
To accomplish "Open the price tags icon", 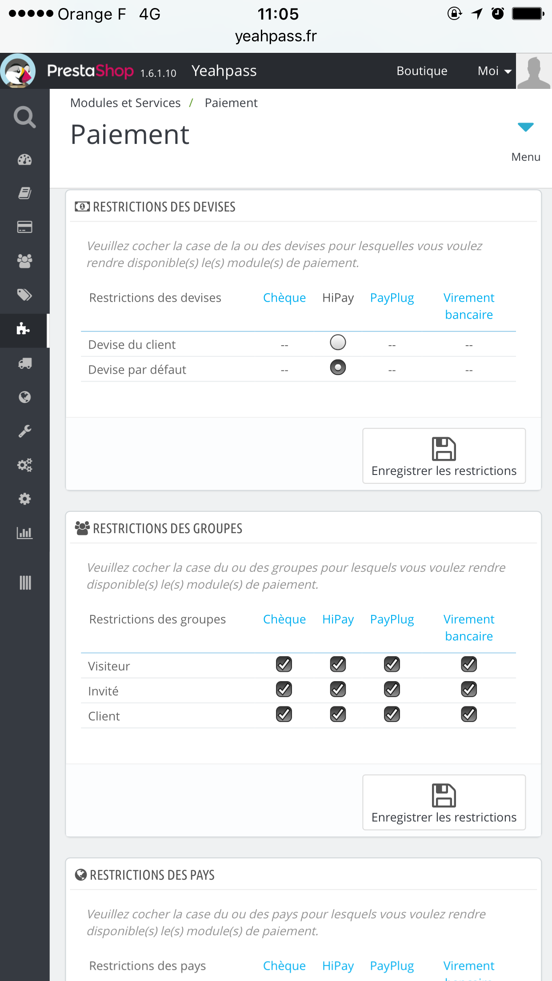I will [x=24, y=295].
